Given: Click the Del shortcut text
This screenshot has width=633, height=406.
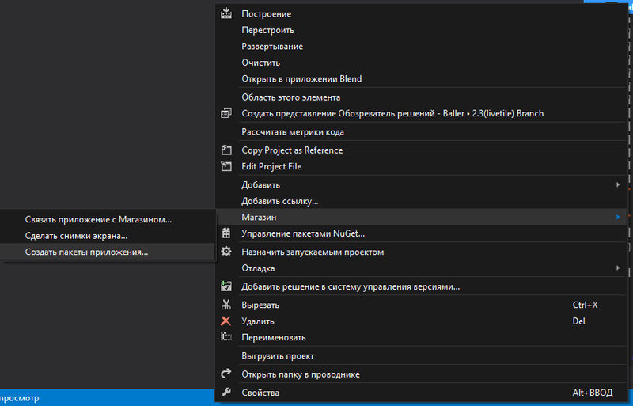Looking at the screenshot, I should (x=578, y=321).
